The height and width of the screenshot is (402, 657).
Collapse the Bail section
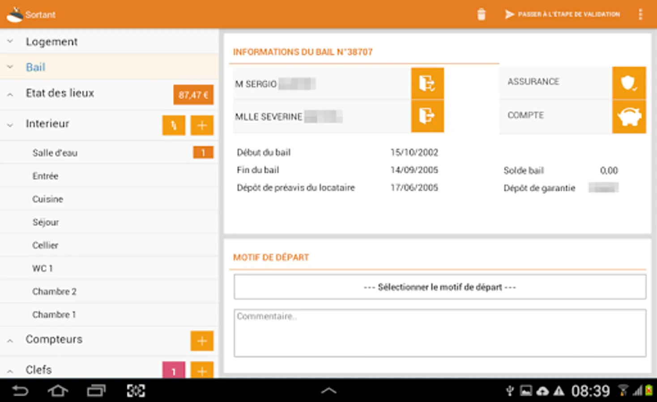[x=10, y=67]
